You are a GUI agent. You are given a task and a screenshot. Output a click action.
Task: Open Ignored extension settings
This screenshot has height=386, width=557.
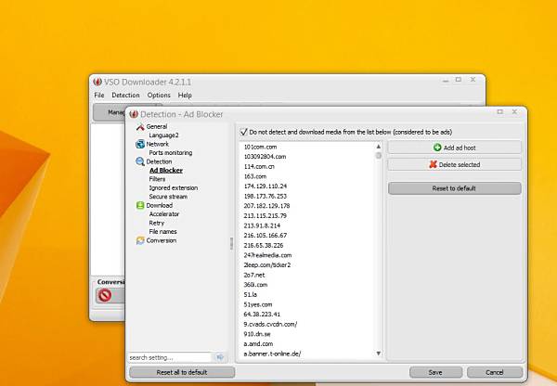174,187
